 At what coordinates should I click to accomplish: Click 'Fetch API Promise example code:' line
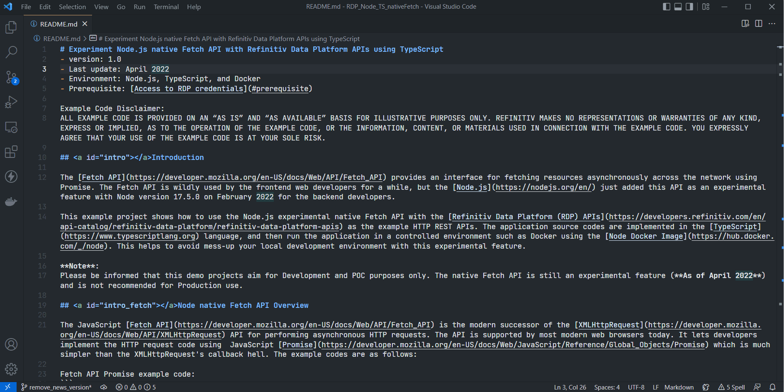[x=127, y=374]
